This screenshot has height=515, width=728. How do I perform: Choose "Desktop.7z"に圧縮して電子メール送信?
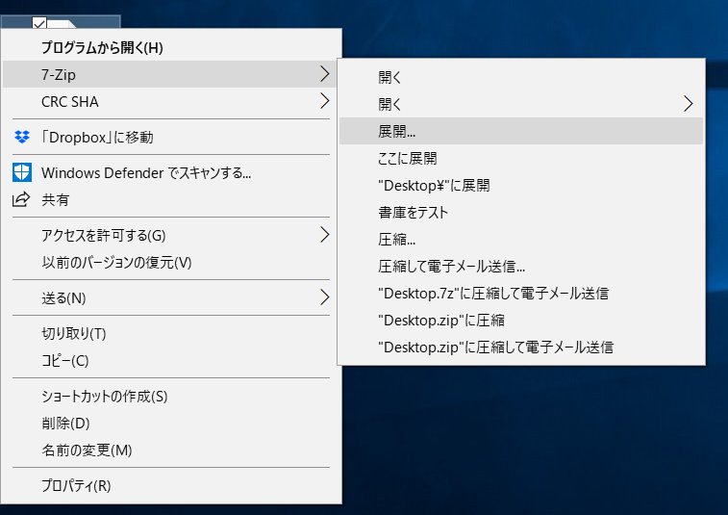tap(521, 293)
